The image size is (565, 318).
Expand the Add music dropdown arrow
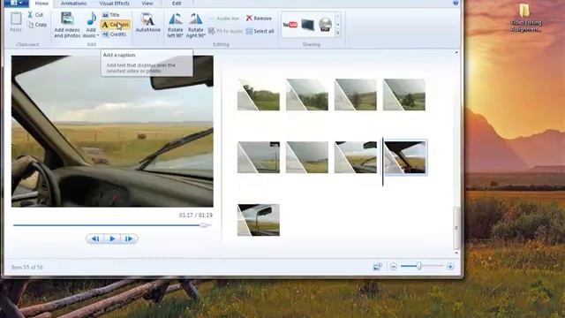click(98, 35)
